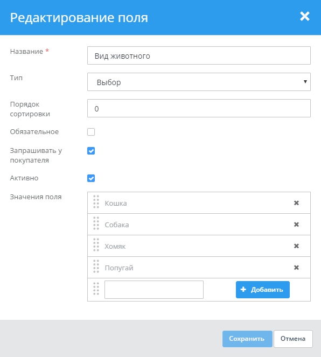Close the Редактирование поля dialog with X
Image resolution: width=321 pixels, height=357 pixels.
305,16
